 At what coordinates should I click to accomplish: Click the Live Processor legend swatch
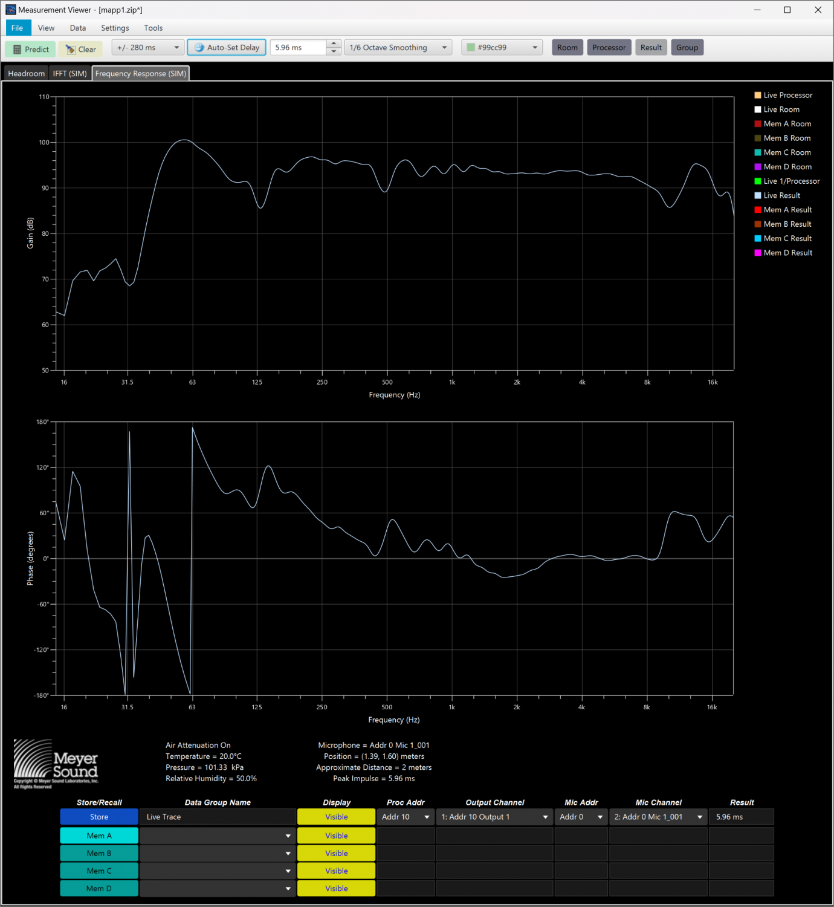tap(758, 95)
